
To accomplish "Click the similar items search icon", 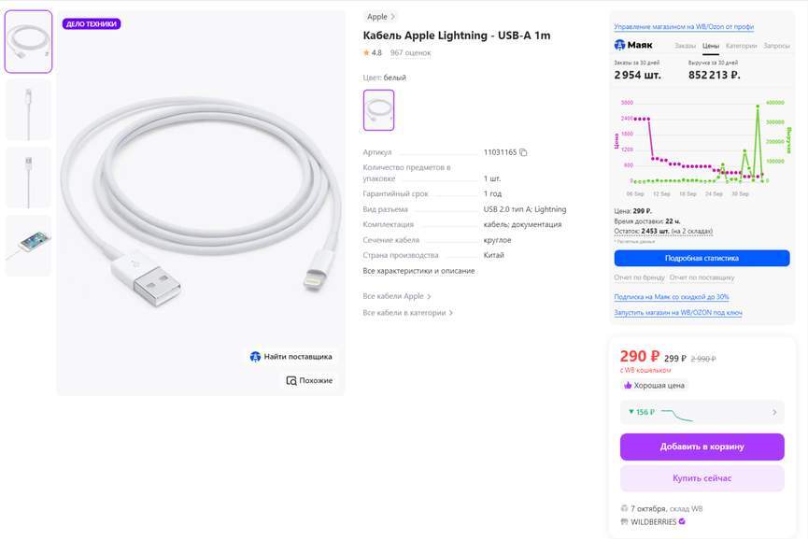I will [x=291, y=380].
